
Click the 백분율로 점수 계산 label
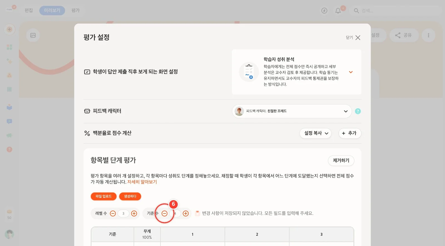(112, 133)
